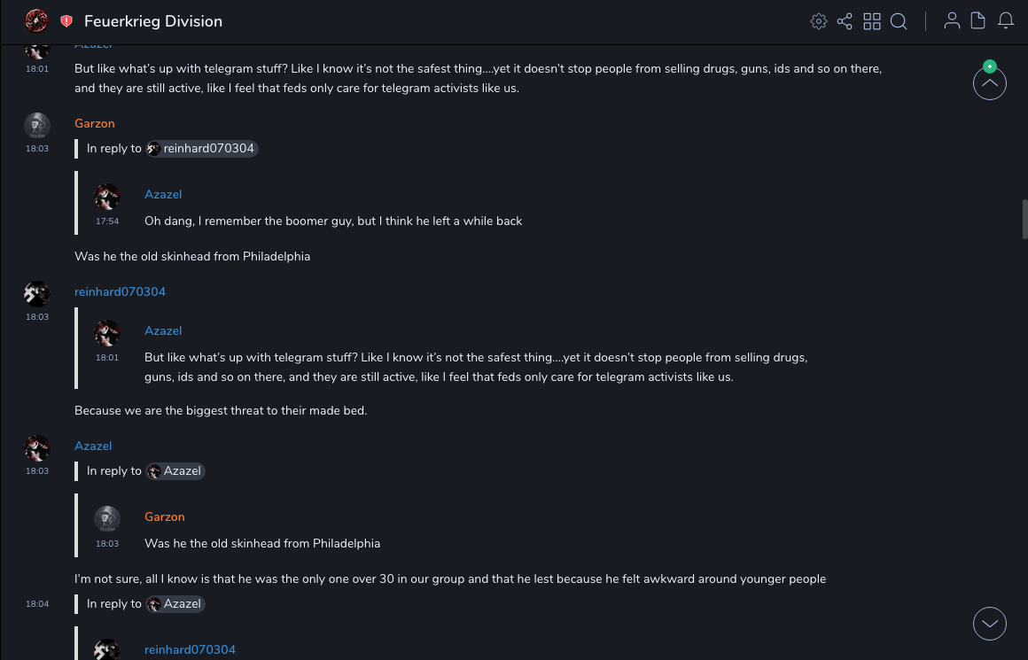Open the user profile icon

[x=952, y=21]
